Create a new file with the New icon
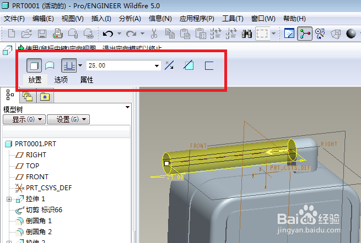Screen dimensions: 361x243 click(x=11, y=34)
